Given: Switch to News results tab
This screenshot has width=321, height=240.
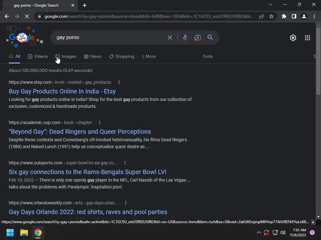Looking at the screenshot, I should click(x=92, y=57).
